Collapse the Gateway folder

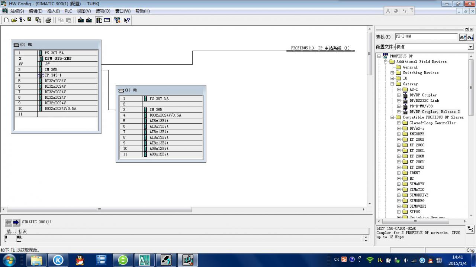(x=392, y=84)
